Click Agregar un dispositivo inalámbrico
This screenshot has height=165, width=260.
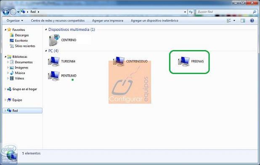click(x=154, y=21)
